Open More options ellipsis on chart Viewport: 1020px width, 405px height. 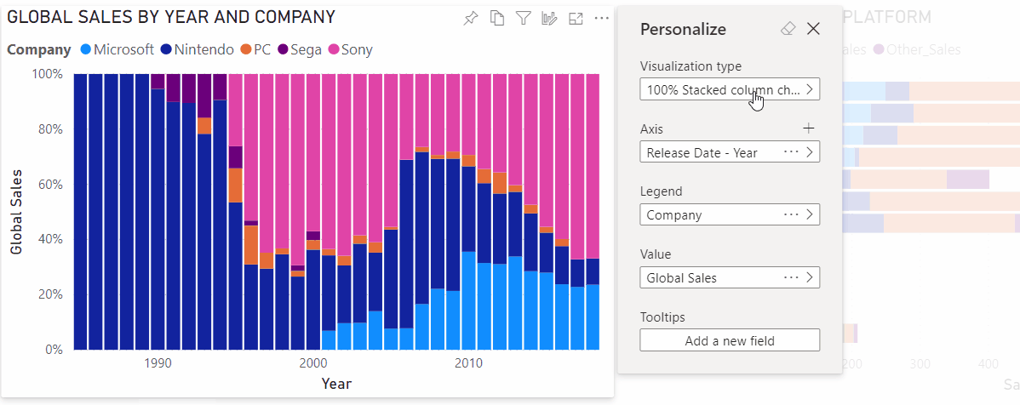(602, 19)
